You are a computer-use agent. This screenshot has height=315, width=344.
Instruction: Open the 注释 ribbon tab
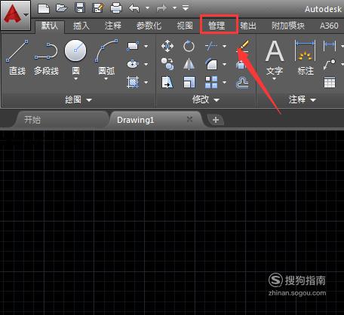(x=113, y=26)
